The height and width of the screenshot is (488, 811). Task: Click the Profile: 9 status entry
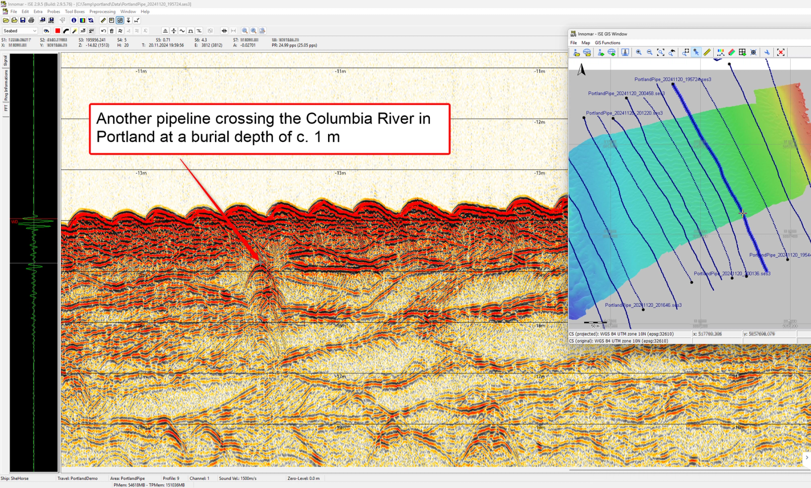171,478
